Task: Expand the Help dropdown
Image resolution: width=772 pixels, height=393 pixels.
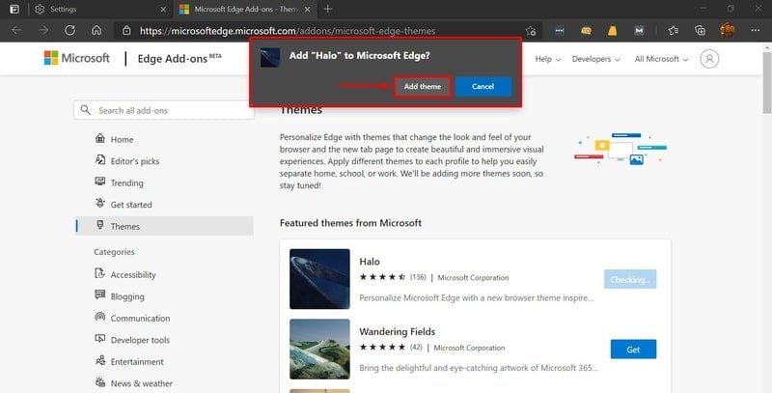Action: [548, 59]
